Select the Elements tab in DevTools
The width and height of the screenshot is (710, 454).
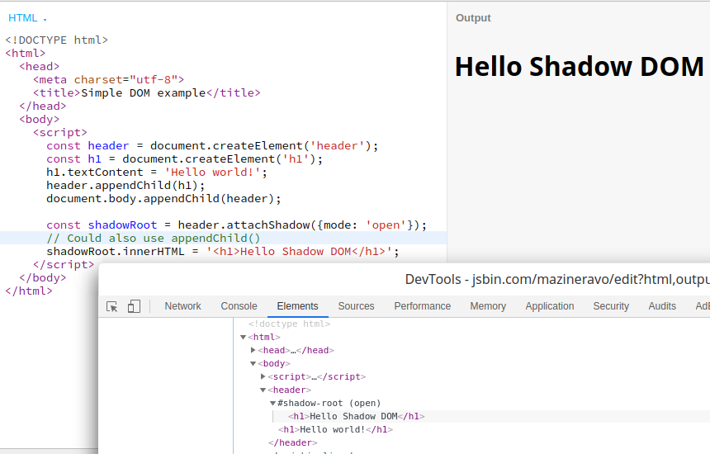(297, 306)
